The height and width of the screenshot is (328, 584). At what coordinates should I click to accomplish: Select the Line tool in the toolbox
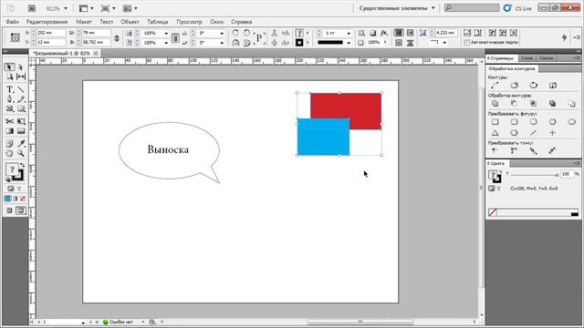(x=21, y=89)
